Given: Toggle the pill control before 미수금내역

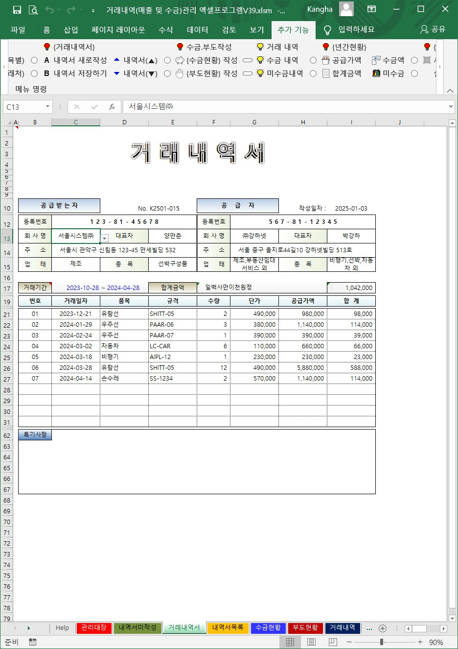Looking at the screenshot, I should tap(248, 73).
